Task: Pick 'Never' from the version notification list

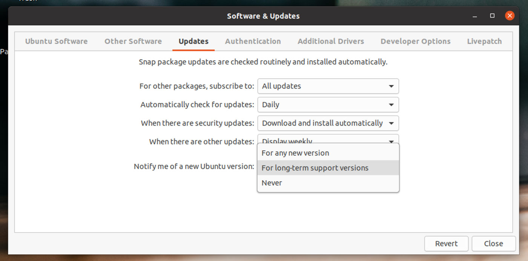Action: [328, 183]
